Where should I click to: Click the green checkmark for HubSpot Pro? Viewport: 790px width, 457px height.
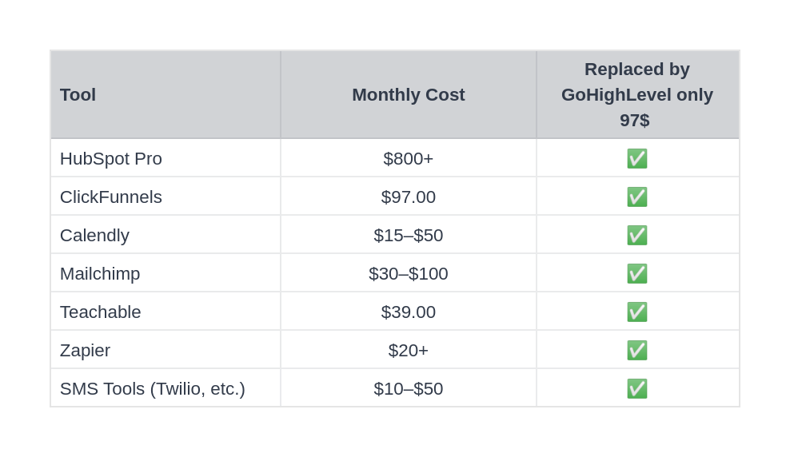click(636, 158)
